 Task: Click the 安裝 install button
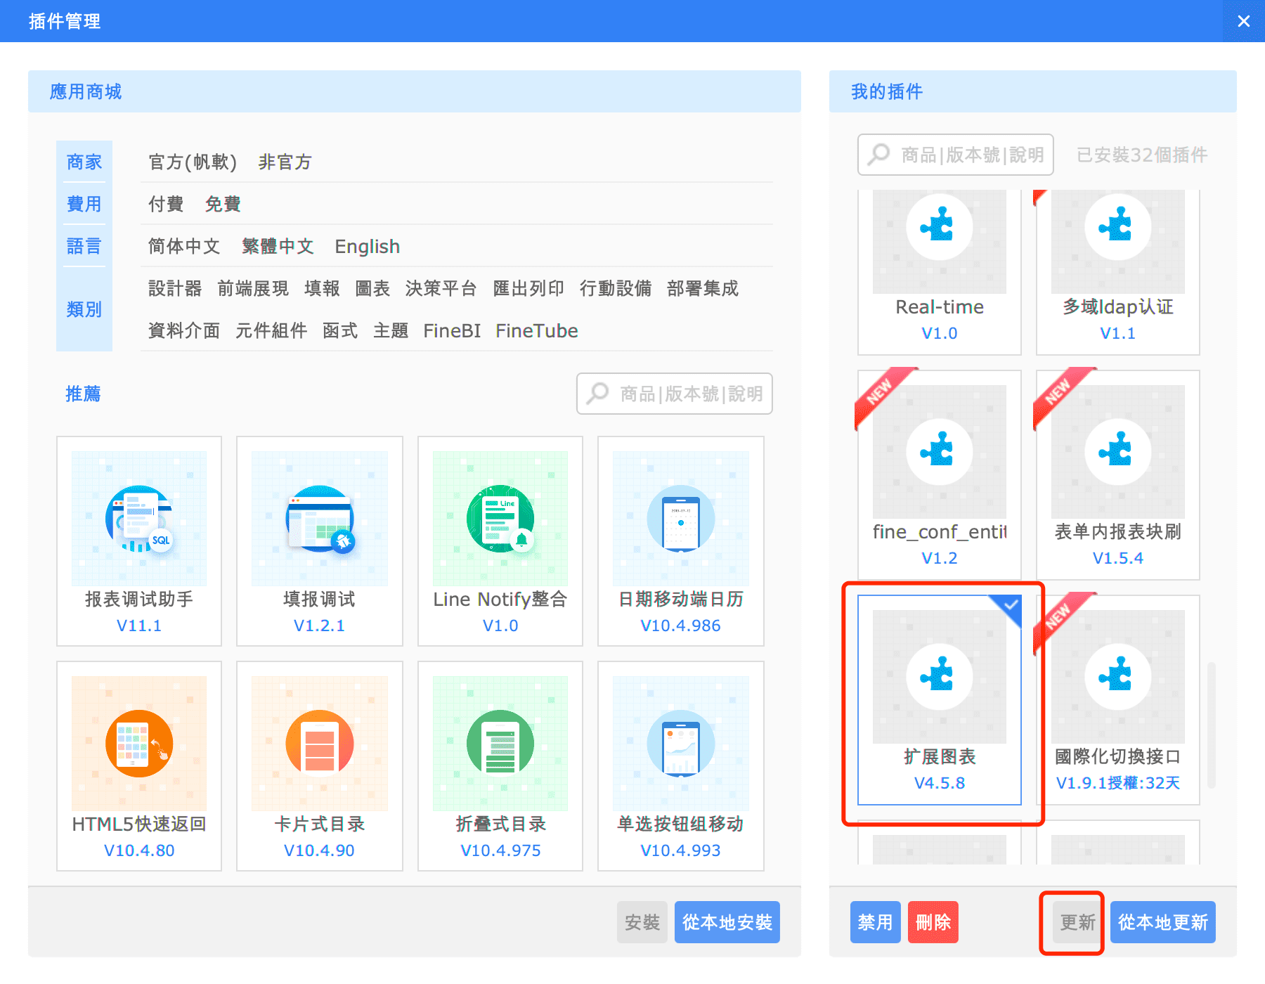[x=642, y=922]
